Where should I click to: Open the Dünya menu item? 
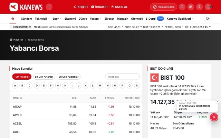[83, 19]
